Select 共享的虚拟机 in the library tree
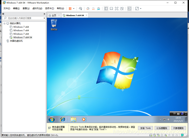The width and height of the screenshot is (189, 138). tap(16, 41)
